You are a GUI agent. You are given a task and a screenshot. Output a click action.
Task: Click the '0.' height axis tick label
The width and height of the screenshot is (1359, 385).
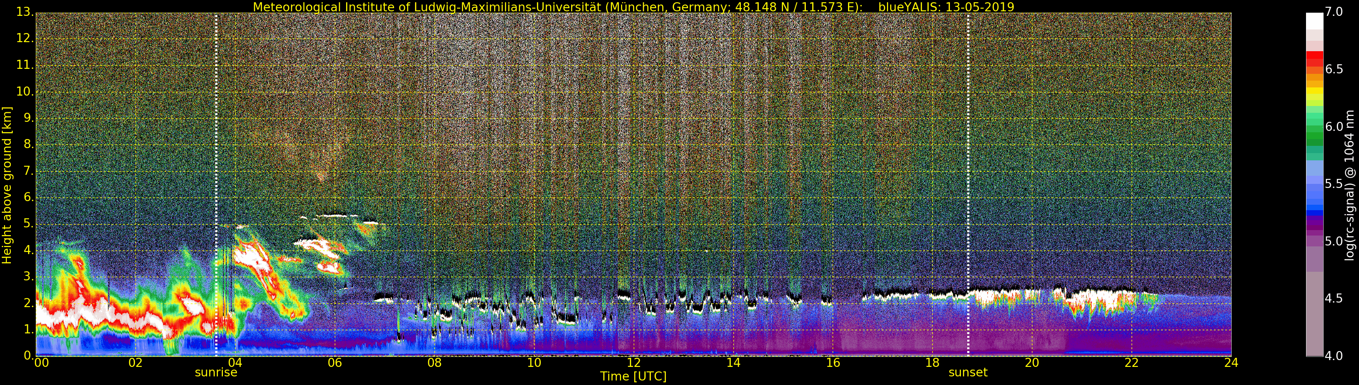(x=29, y=355)
